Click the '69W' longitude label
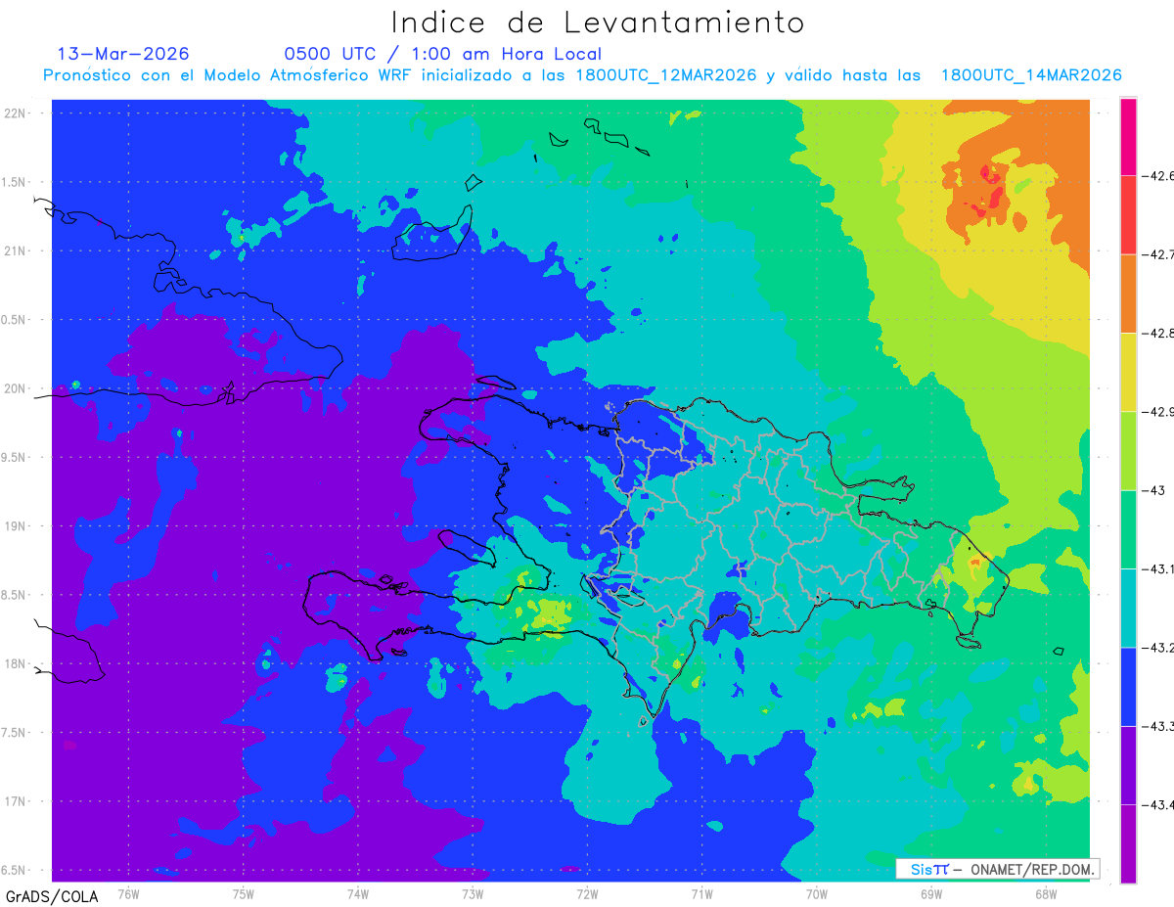 930,894
